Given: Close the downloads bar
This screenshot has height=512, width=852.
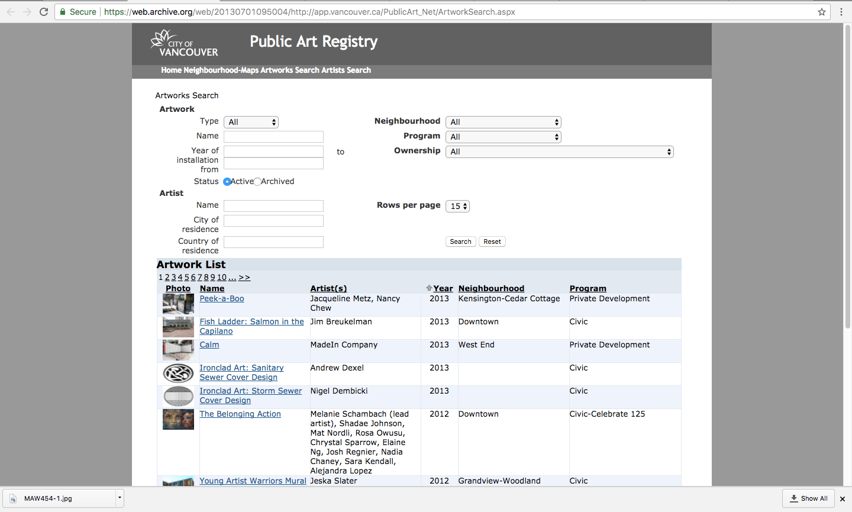Looking at the screenshot, I should pyautogui.click(x=843, y=499).
